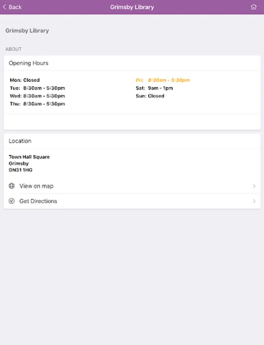Click the globe icon beside View on map
The width and height of the screenshot is (264, 345).
(11, 186)
